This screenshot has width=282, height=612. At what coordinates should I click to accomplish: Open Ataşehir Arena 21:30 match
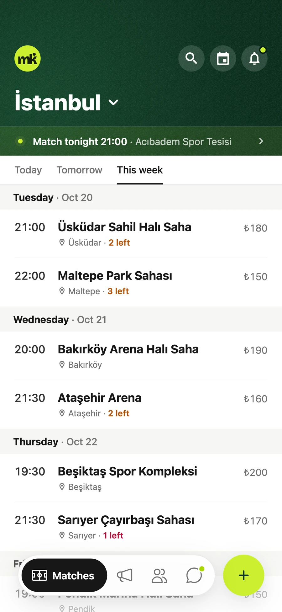pyautogui.click(x=141, y=404)
